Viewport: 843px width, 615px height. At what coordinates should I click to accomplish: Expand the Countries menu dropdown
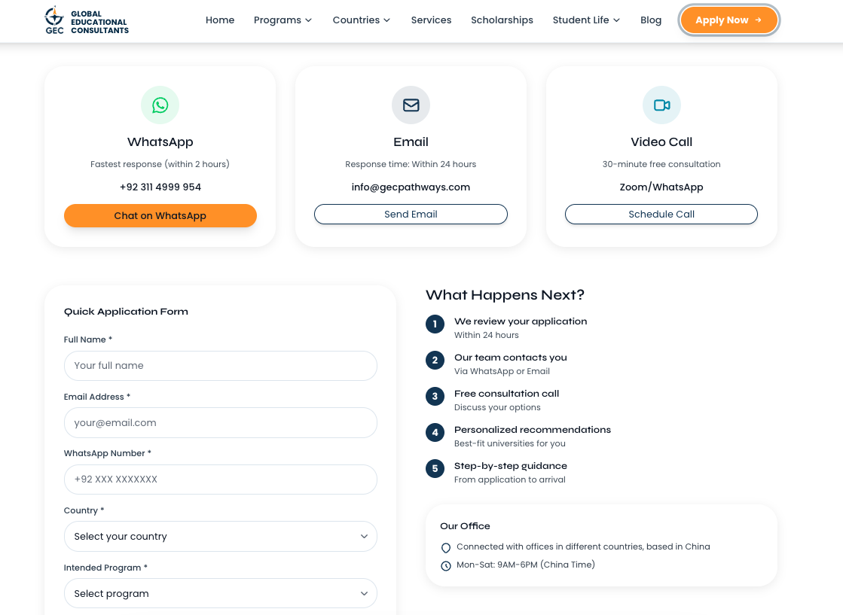pyautogui.click(x=362, y=20)
